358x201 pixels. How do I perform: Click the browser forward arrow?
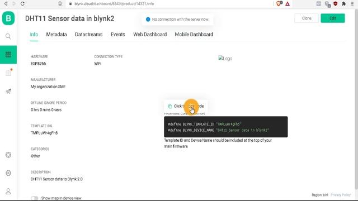coord(14,4)
